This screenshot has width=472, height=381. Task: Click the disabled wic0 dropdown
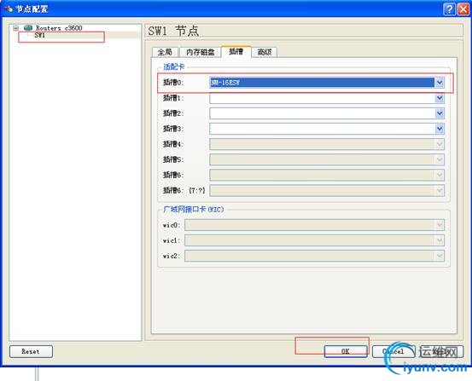[x=314, y=225]
